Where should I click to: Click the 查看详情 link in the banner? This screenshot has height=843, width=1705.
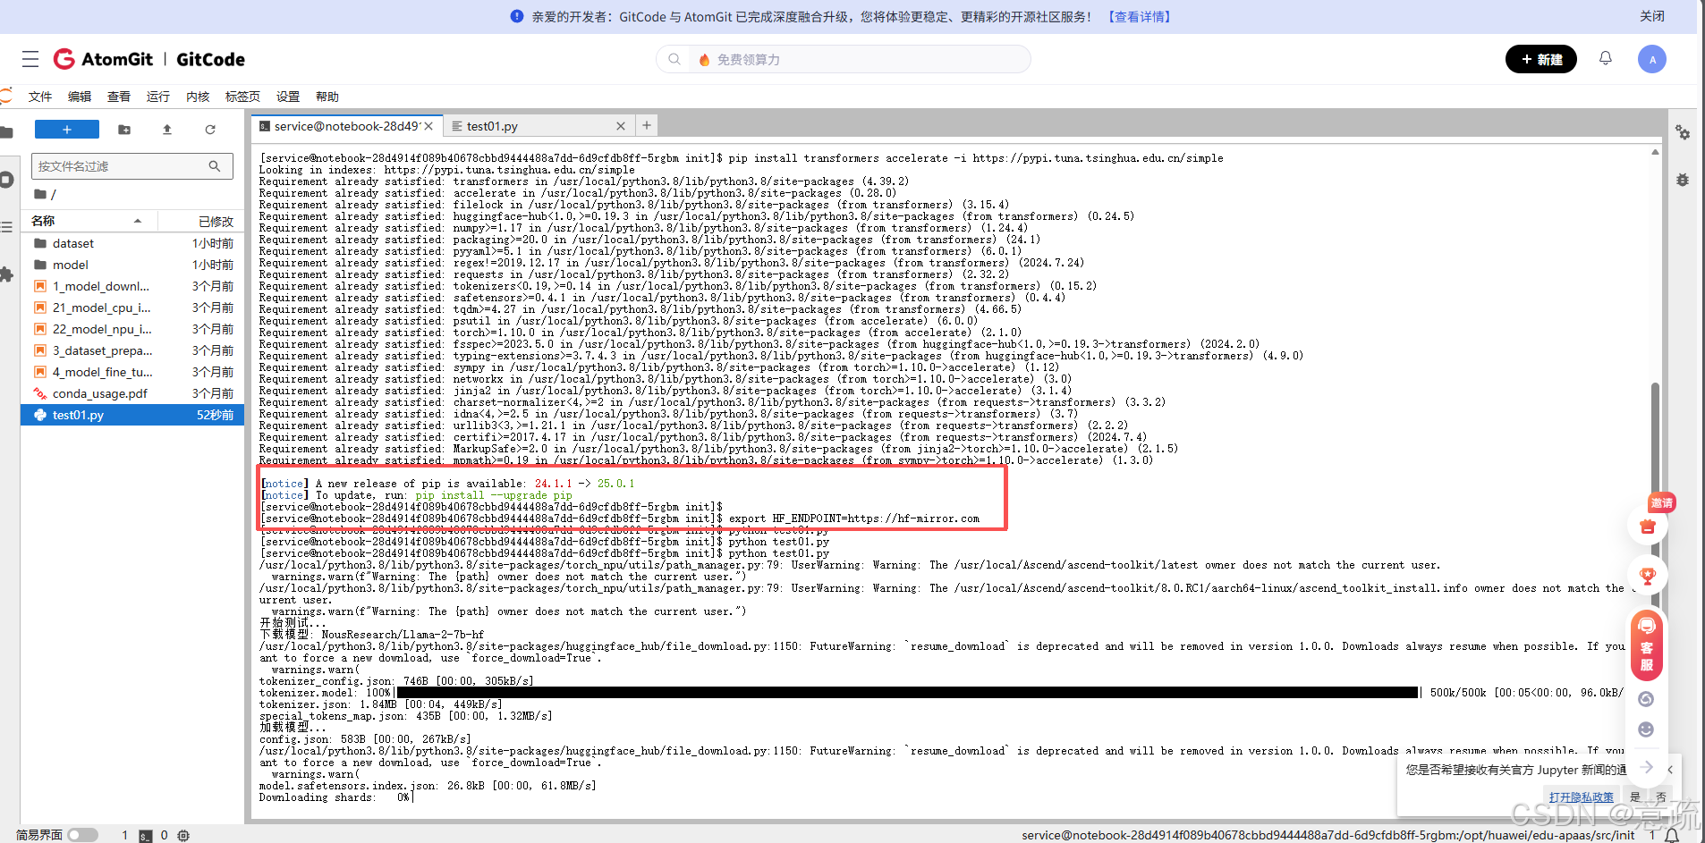point(1140,16)
